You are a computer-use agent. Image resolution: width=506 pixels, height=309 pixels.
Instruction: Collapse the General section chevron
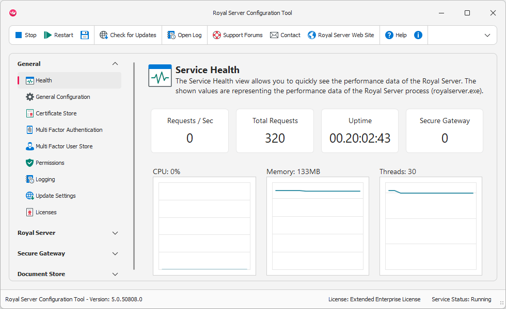click(x=115, y=64)
